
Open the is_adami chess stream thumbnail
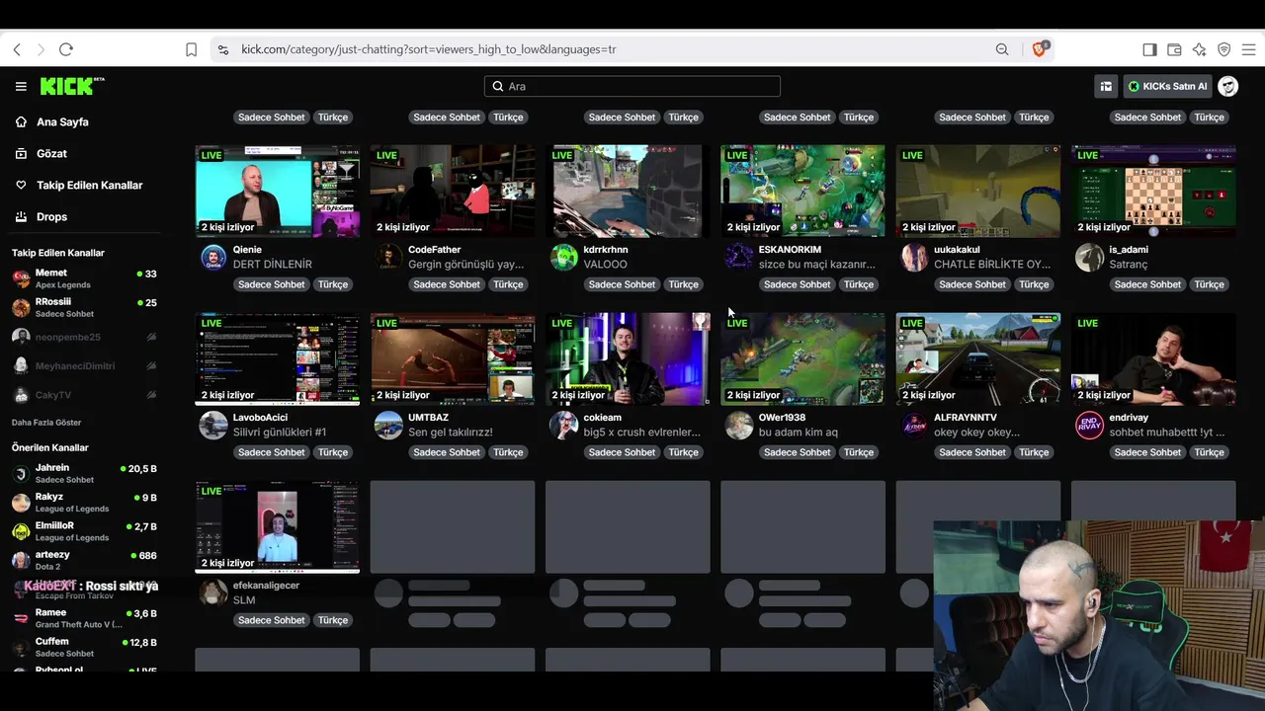coord(1153,192)
